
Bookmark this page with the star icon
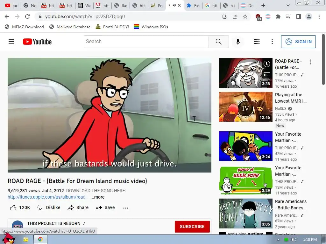pos(245,17)
